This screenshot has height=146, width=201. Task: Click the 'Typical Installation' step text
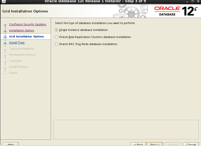coord(22,49)
